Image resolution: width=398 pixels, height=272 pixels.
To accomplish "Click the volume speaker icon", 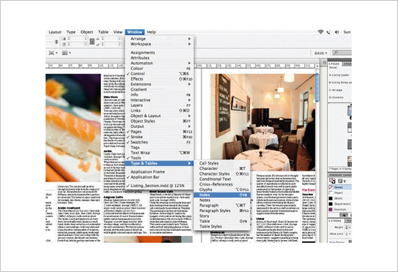I will 337,32.
